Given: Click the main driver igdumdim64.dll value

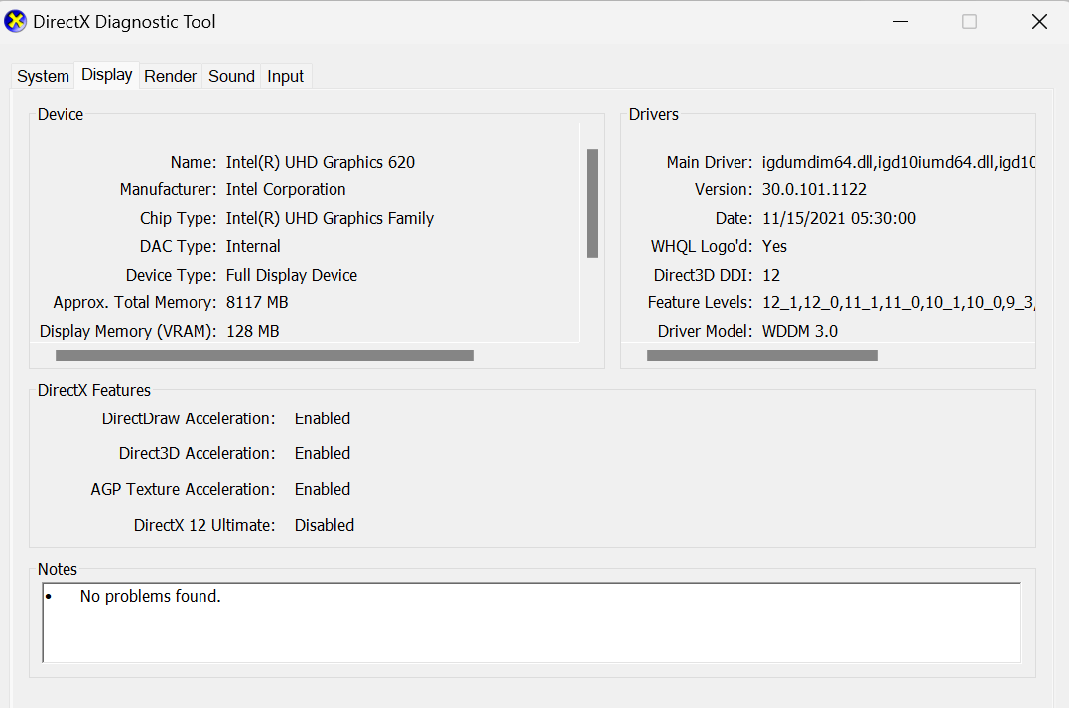Looking at the screenshot, I should click(x=898, y=162).
